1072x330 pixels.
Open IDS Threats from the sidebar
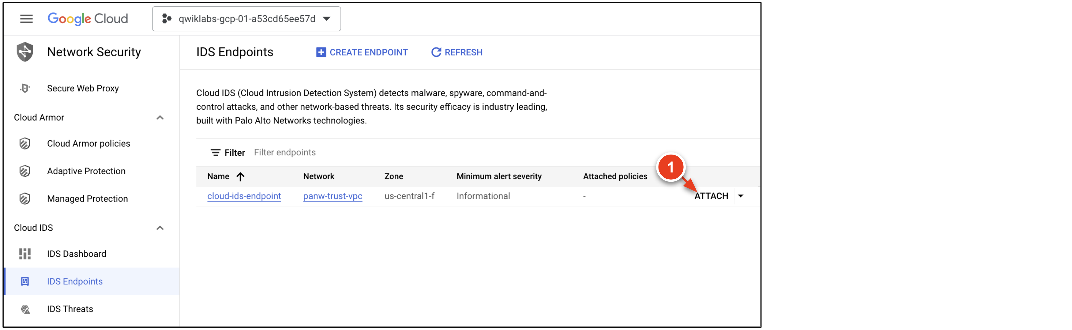pyautogui.click(x=70, y=309)
